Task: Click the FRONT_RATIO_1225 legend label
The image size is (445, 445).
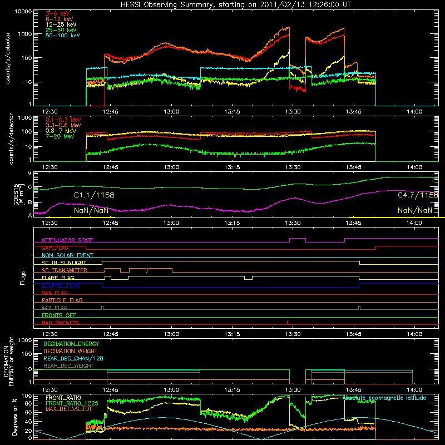Action: click(72, 403)
